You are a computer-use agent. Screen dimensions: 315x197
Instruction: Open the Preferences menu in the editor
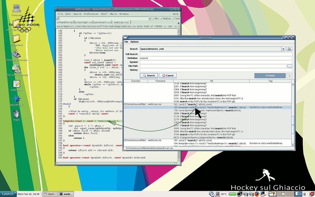91,14
